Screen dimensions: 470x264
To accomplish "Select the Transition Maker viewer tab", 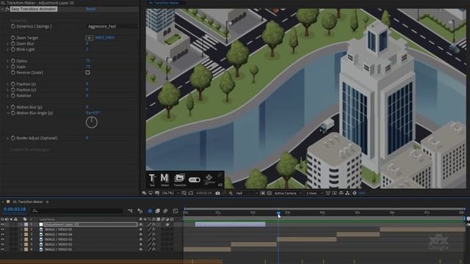I will click(164, 3).
